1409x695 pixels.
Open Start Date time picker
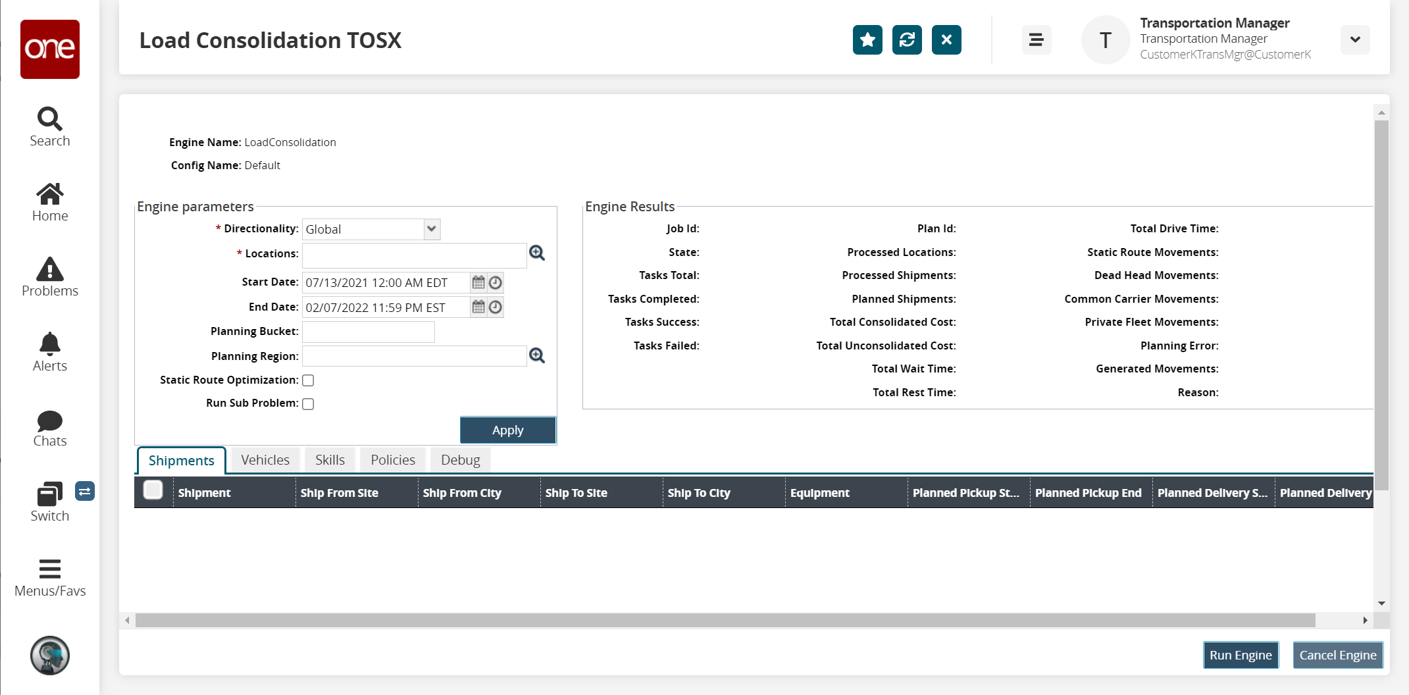(496, 282)
